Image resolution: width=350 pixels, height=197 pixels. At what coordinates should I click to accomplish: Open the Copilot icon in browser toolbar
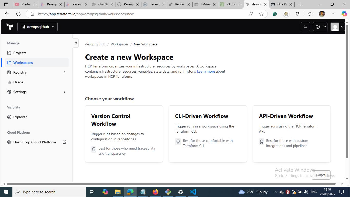pos(344,14)
